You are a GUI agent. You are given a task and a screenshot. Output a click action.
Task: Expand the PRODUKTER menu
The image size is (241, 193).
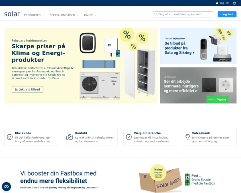coord(34,15)
